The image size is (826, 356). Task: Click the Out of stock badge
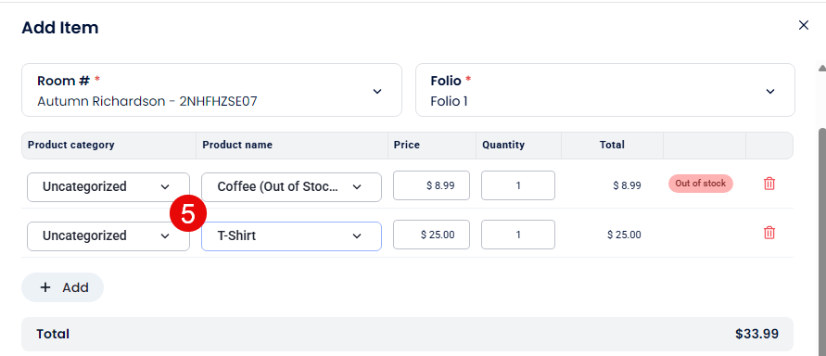pyautogui.click(x=701, y=184)
